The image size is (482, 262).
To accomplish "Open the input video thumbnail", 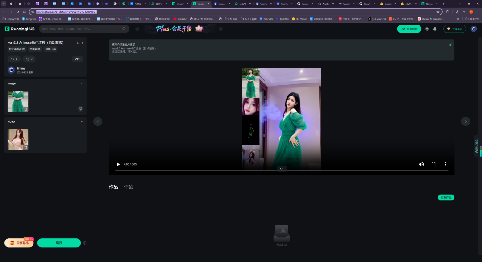I will 18,140.
